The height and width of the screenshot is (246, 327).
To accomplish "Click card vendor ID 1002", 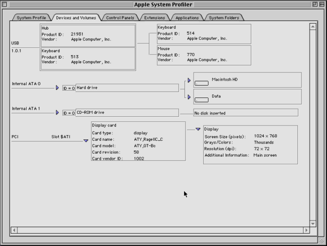I will 138,159.
